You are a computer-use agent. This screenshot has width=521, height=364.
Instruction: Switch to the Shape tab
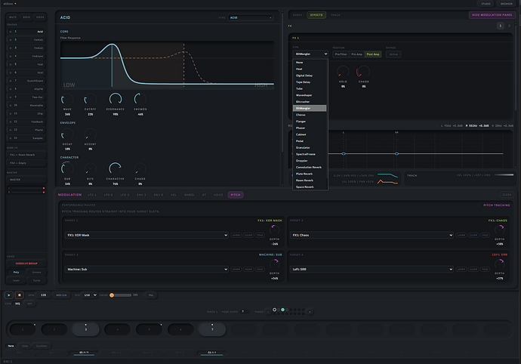click(x=297, y=15)
